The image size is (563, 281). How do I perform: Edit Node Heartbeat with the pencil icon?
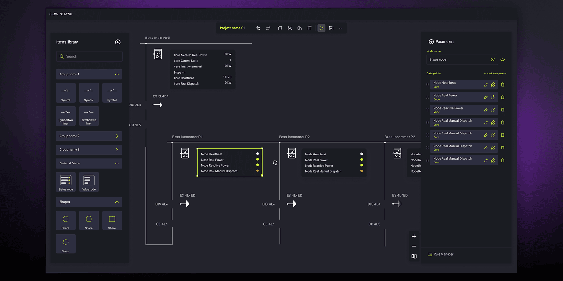[x=487, y=84]
